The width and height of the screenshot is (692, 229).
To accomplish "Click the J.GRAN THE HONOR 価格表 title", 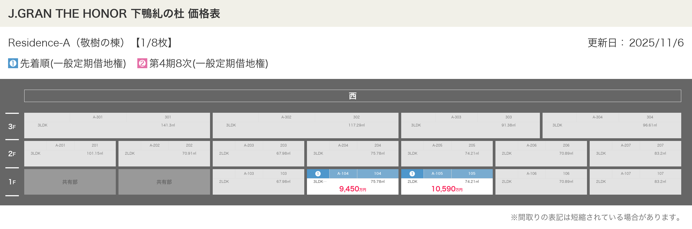I will (x=114, y=13).
